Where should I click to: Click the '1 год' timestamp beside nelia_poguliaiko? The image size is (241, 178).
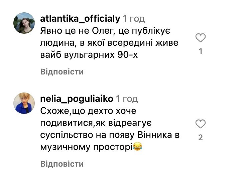(127, 99)
